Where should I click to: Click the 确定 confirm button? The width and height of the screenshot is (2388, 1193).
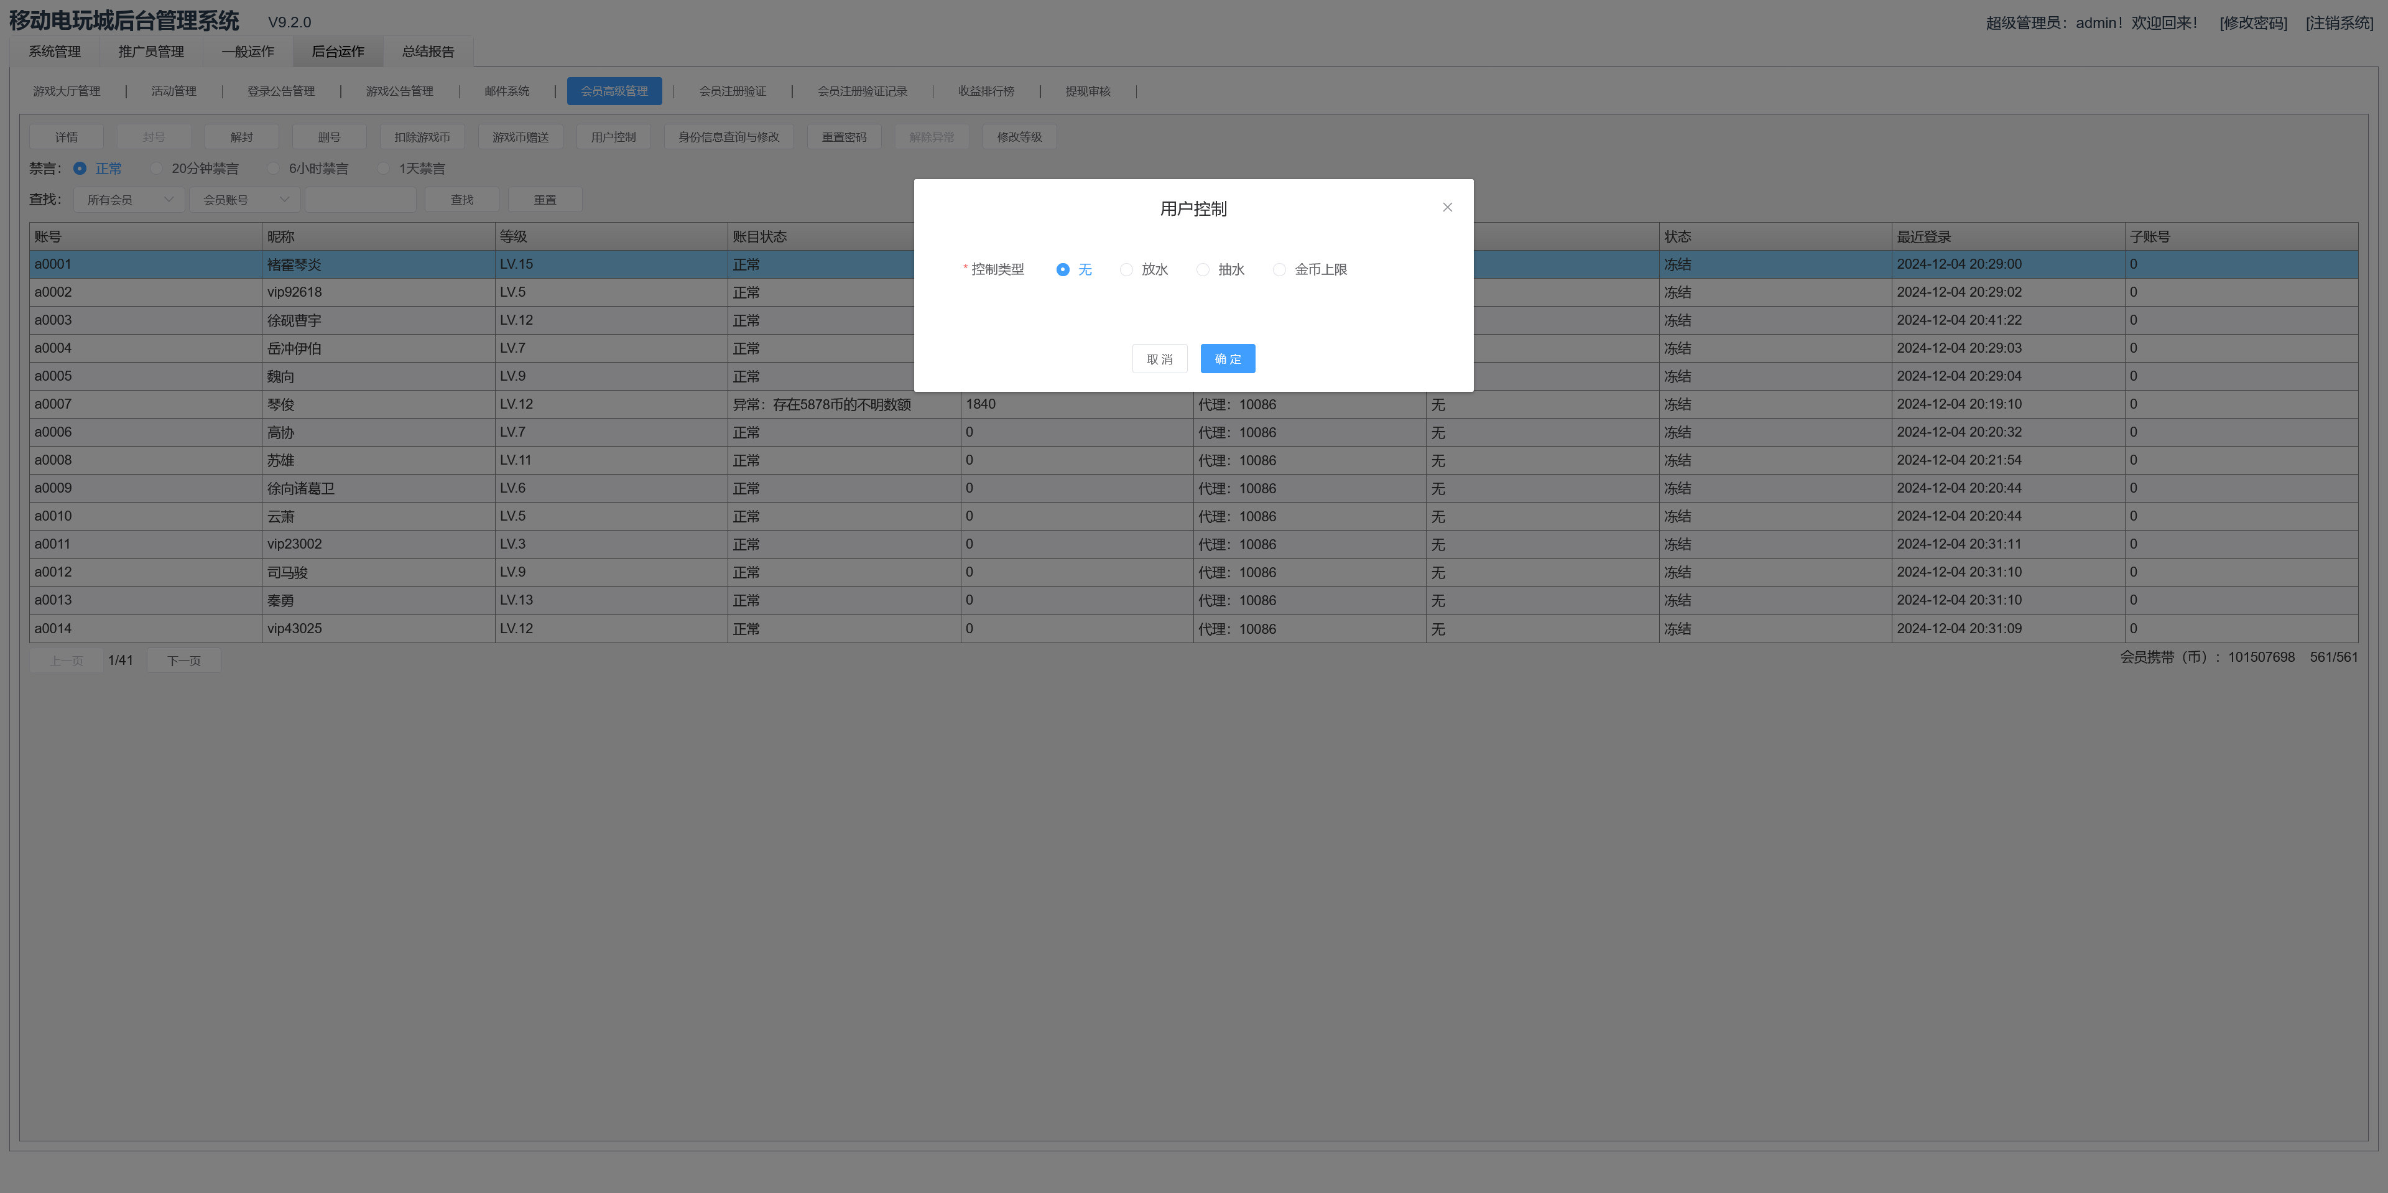[x=1228, y=359]
